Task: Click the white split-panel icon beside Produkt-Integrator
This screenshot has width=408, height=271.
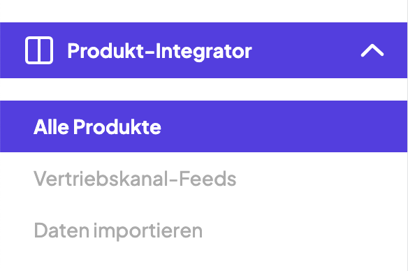Action: (39, 50)
